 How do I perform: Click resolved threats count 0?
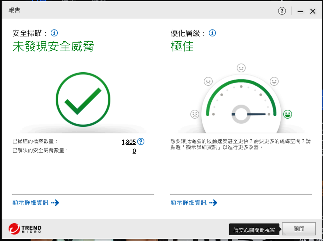134,151
